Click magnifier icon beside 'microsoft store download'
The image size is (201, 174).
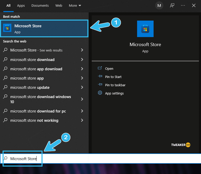(5, 59)
